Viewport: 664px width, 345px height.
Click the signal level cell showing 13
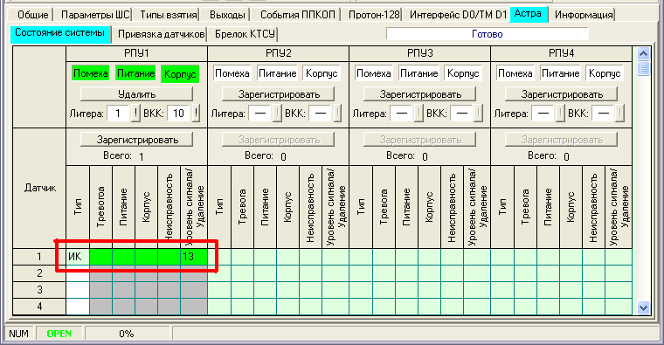194,257
